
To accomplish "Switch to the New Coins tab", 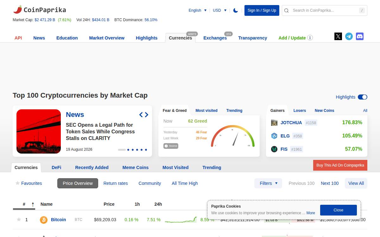I will click(x=324, y=111).
